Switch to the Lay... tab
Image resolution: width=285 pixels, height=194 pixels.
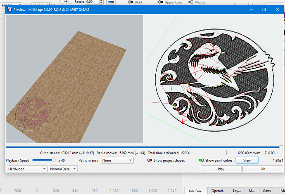point(237,191)
